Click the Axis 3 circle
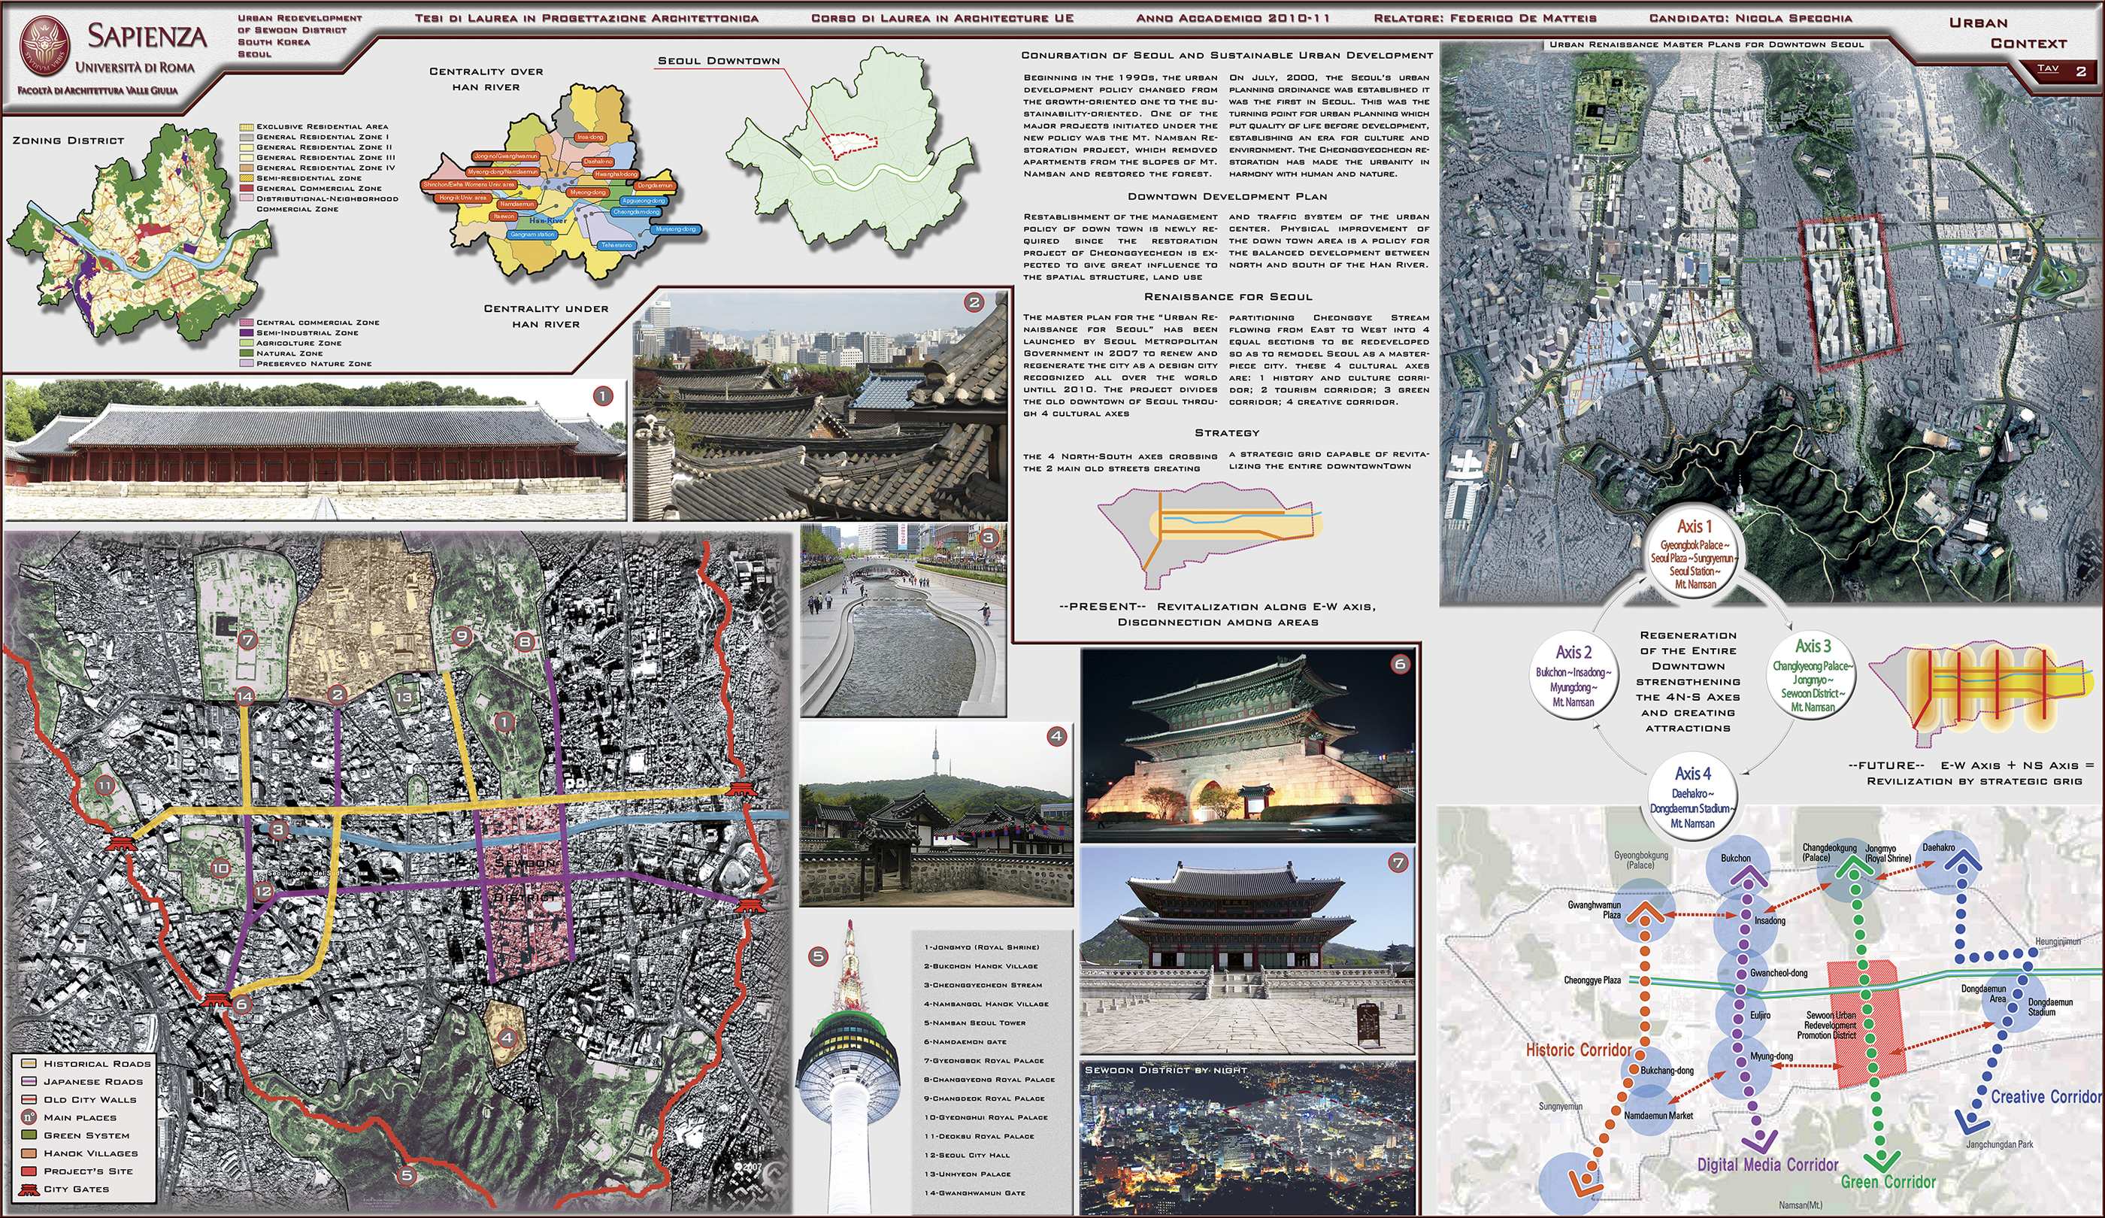Image resolution: width=2105 pixels, height=1218 pixels. tap(1813, 675)
